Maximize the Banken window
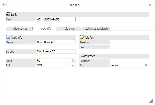The image size is (155, 105). tap(144, 5)
